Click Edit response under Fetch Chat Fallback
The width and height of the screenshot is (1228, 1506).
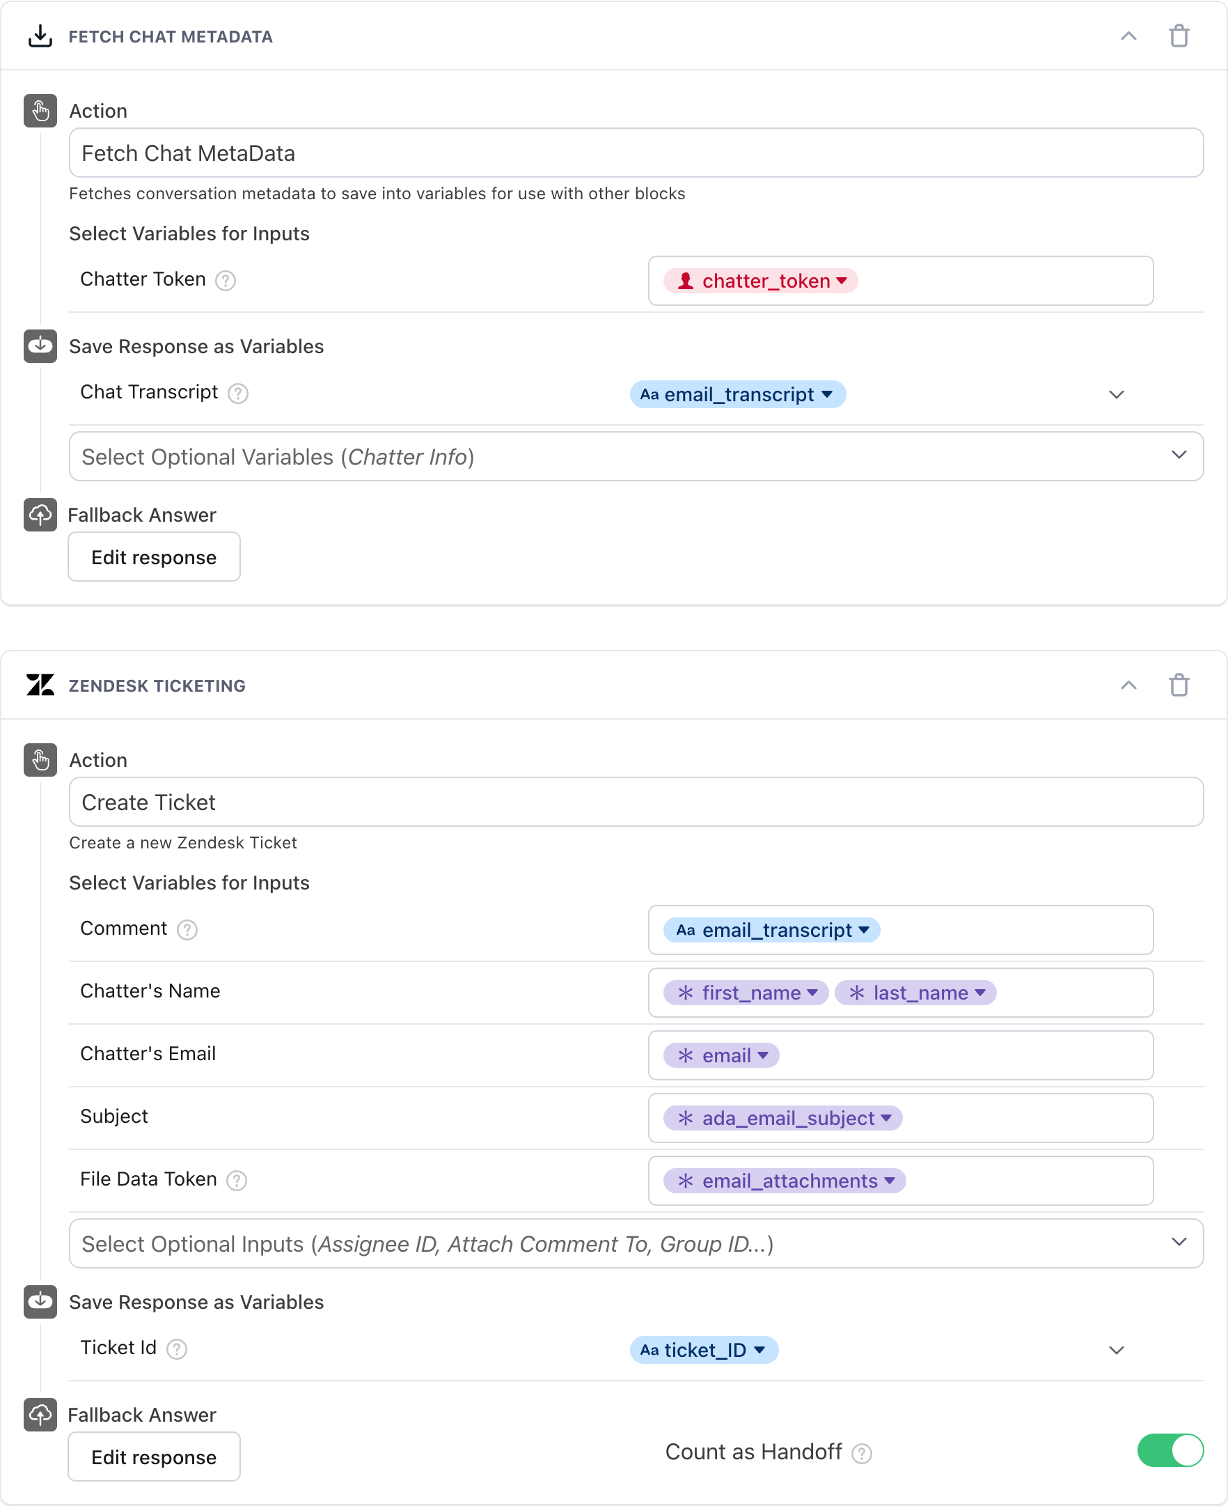[155, 557]
